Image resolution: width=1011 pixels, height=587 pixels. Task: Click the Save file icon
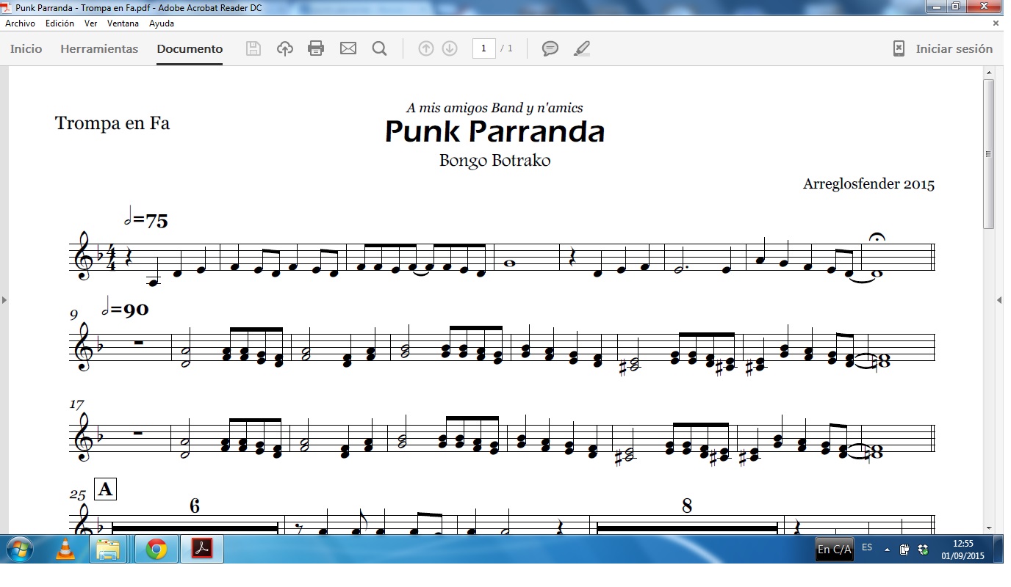(253, 49)
